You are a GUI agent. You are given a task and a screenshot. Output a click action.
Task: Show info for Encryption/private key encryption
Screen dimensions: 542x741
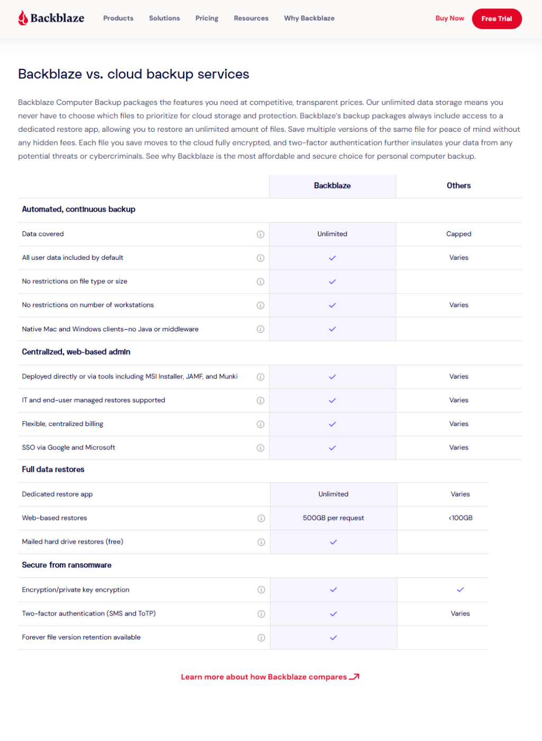click(261, 590)
